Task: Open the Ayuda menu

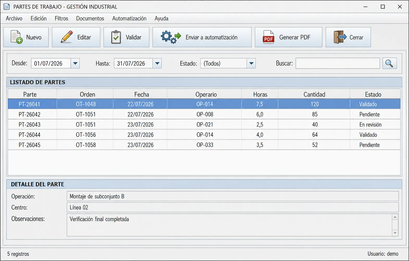Action: click(x=162, y=19)
